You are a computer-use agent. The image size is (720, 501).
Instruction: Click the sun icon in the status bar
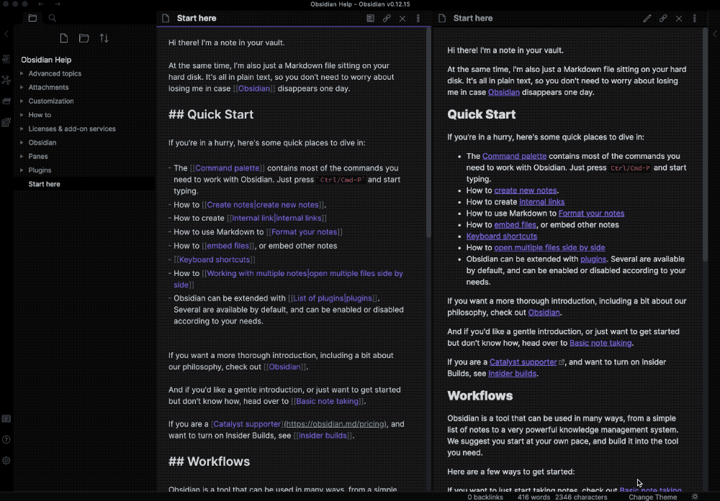coord(695,497)
